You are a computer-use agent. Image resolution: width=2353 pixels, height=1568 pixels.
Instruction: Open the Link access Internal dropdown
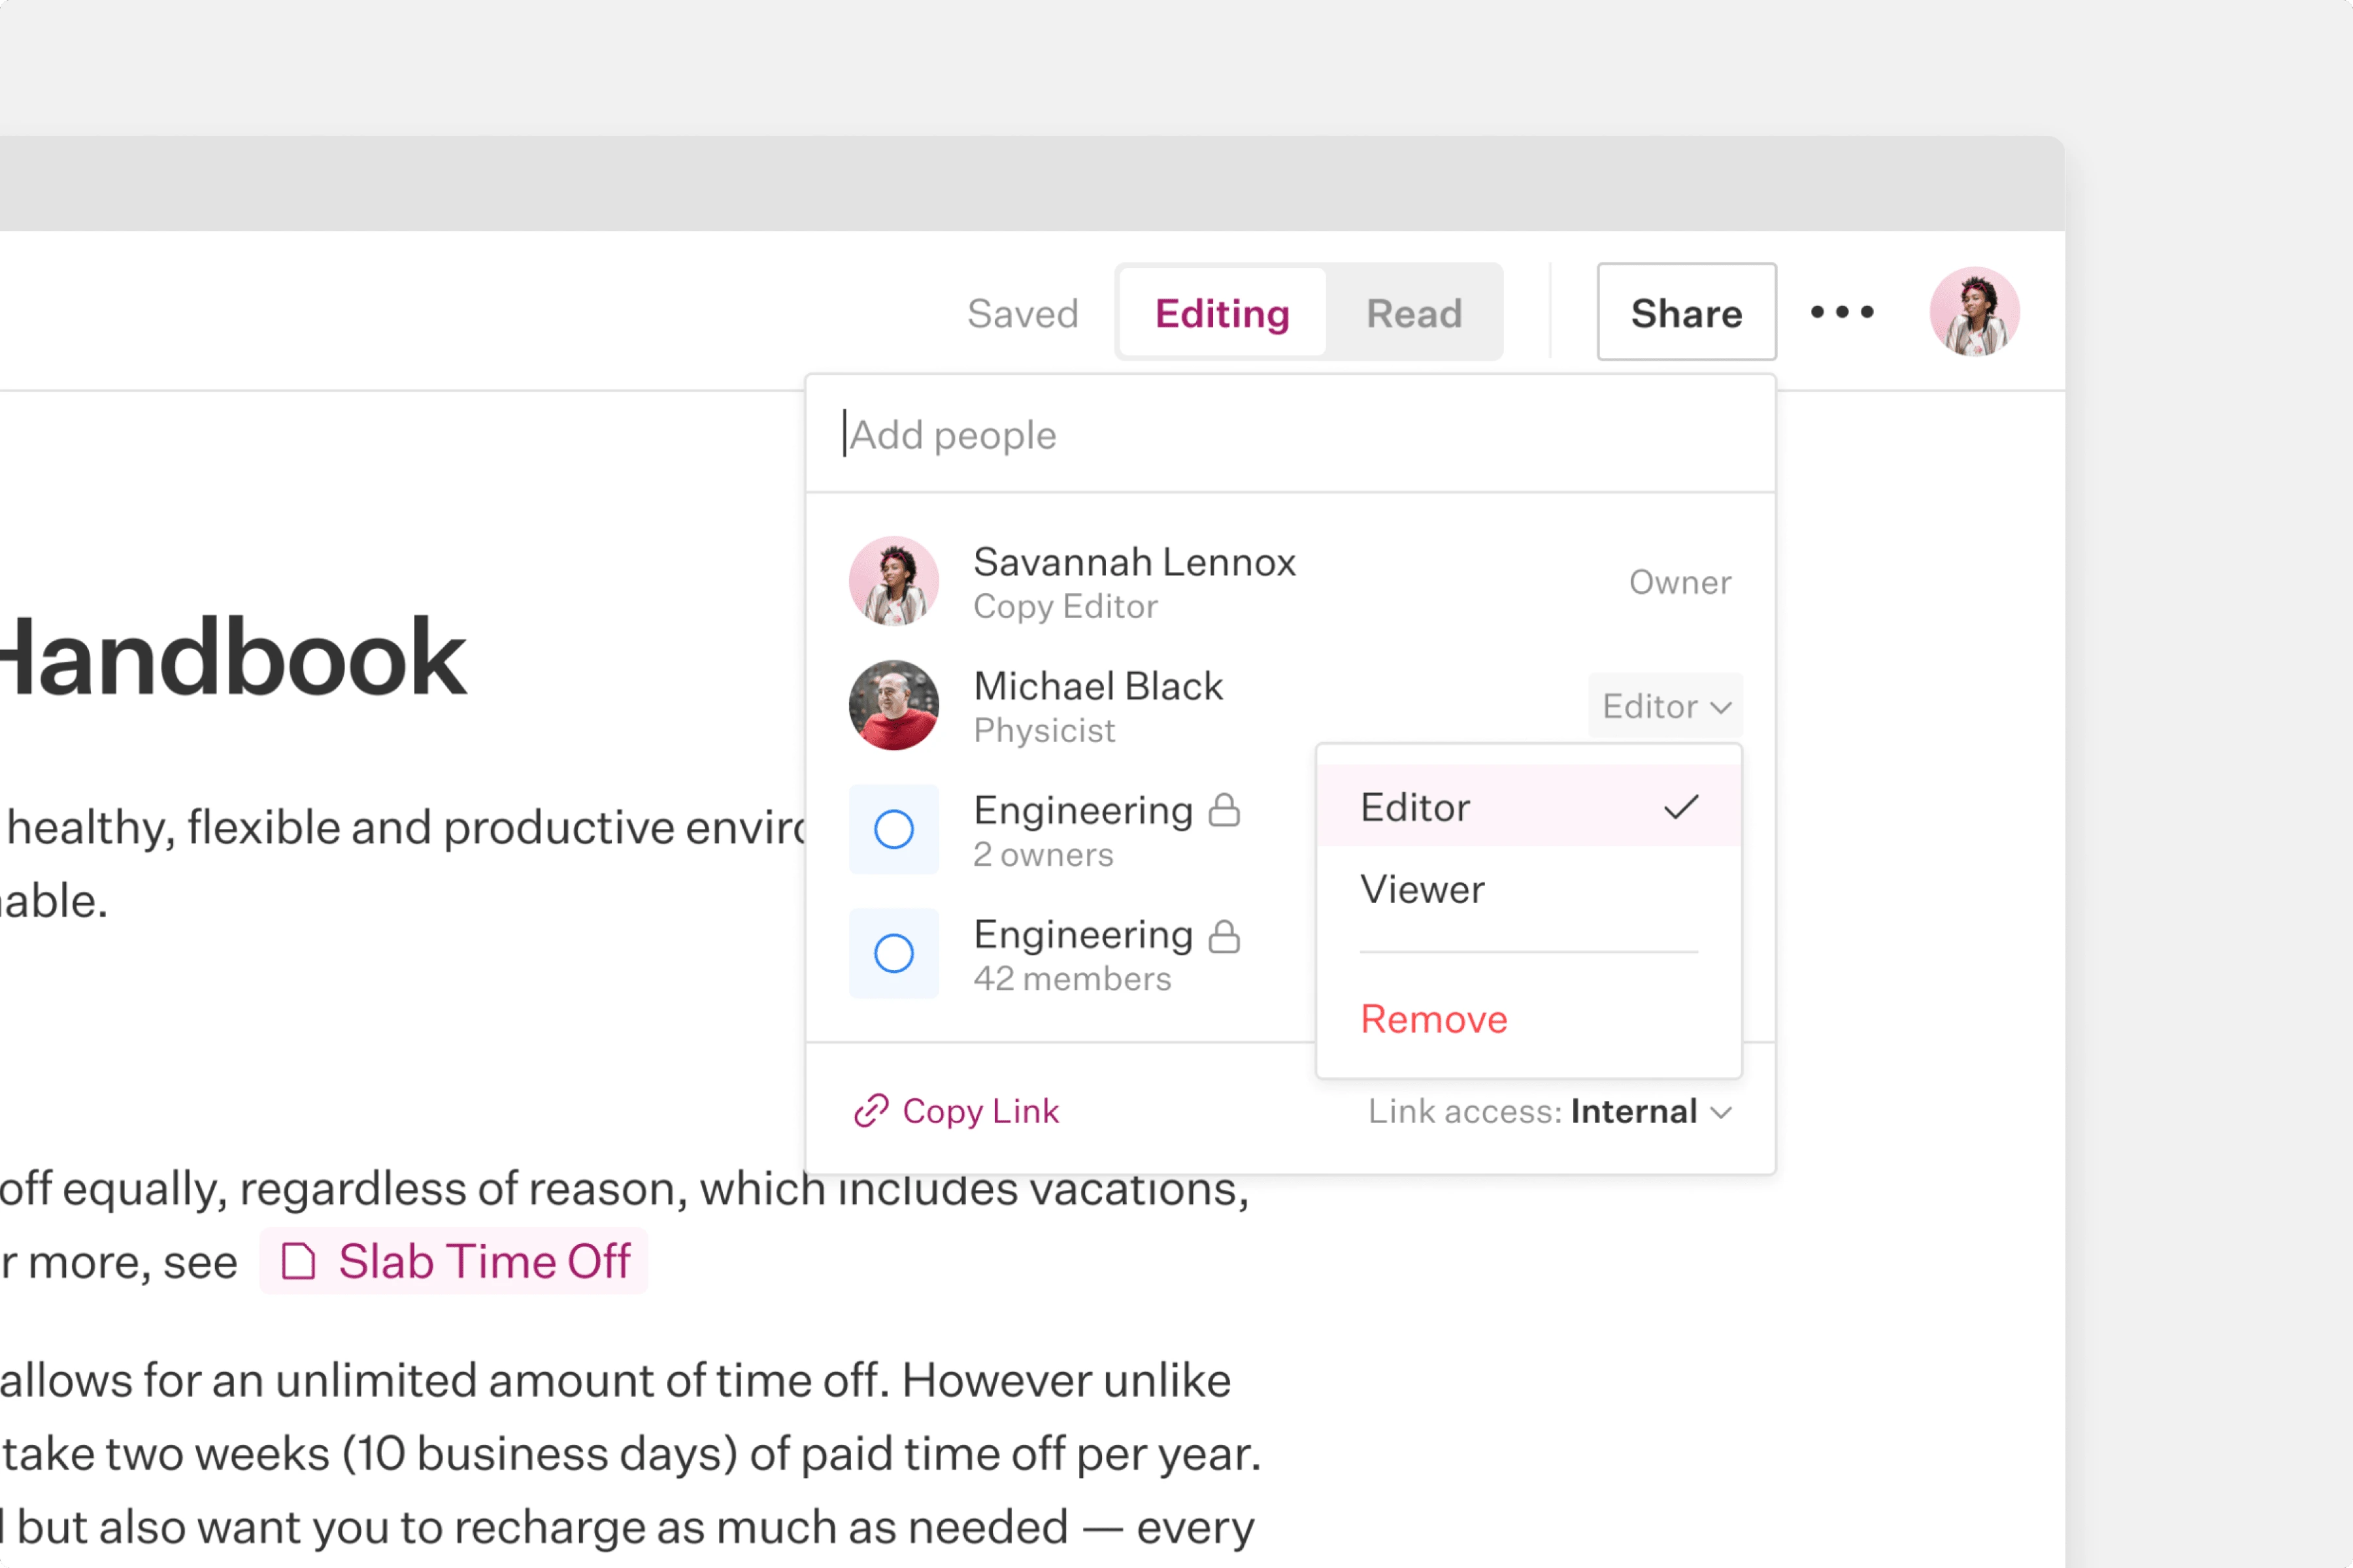(x=1550, y=1111)
